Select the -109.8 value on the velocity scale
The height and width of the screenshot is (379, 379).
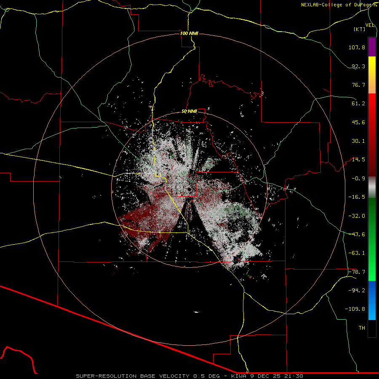click(x=355, y=309)
